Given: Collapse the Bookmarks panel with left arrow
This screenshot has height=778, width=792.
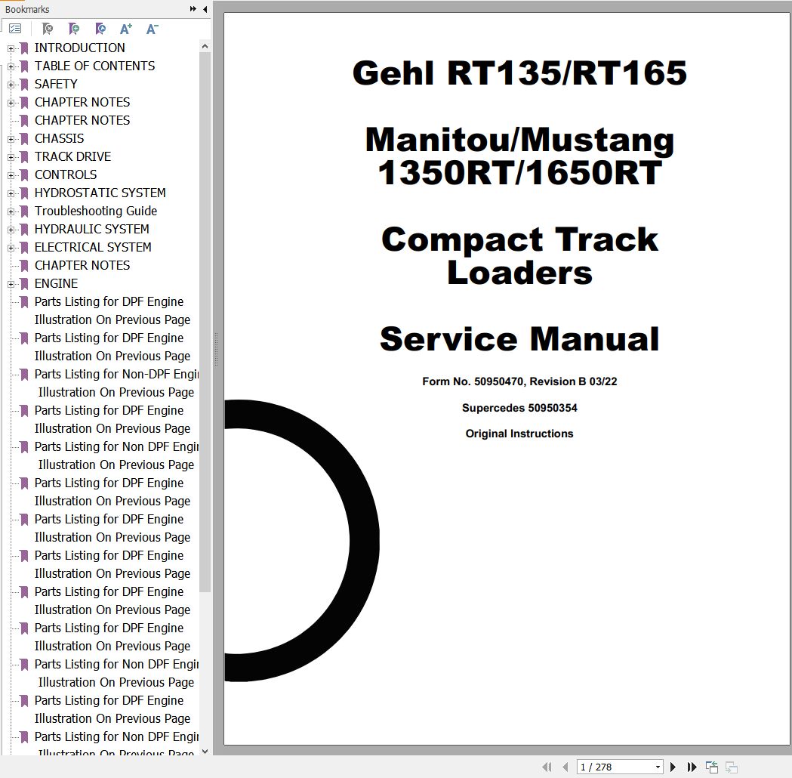Looking at the screenshot, I should (205, 8).
